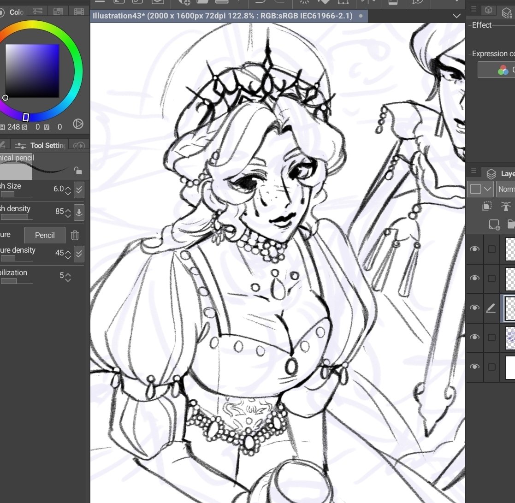This screenshot has width=515, height=503.
Task: Open Brush density dynamics settings button
Action: [x=79, y=213]
